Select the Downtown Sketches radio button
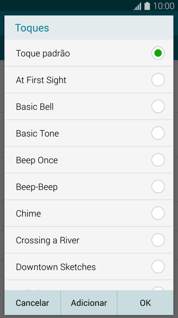 pos(158,266)
